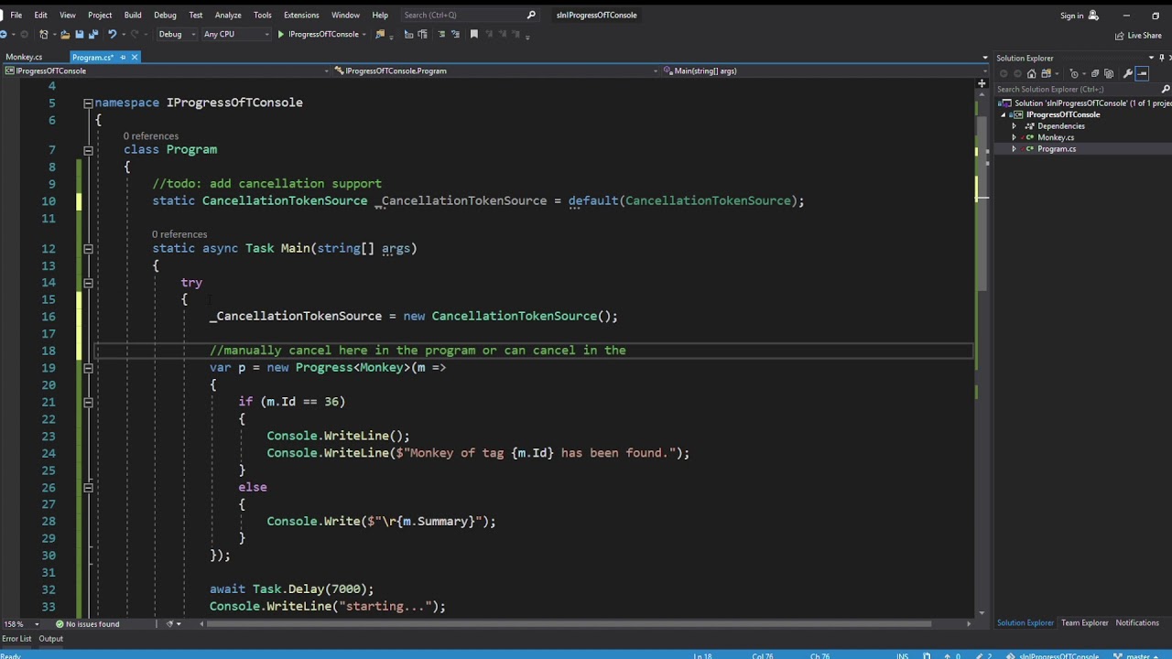Navigate backward using the toolbar back arrow

pos(4,34)
